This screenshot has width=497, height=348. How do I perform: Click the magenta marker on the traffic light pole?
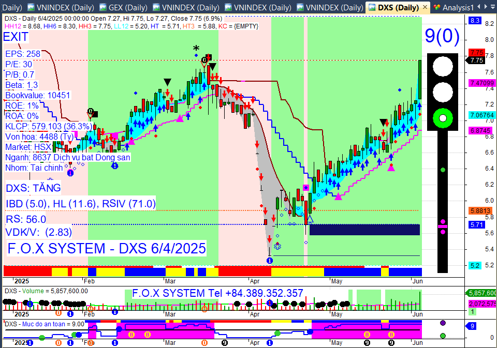tap(443, 226)
